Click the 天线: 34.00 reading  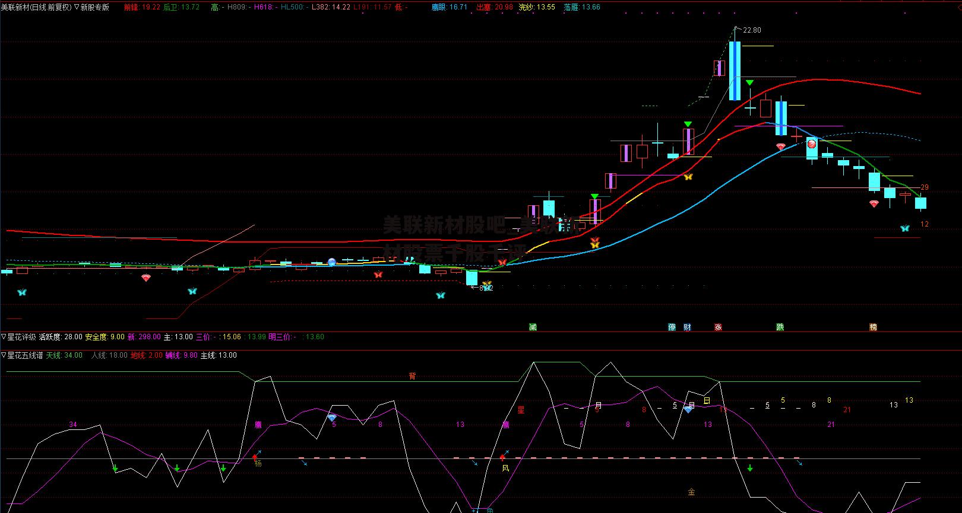coord(64,355)
